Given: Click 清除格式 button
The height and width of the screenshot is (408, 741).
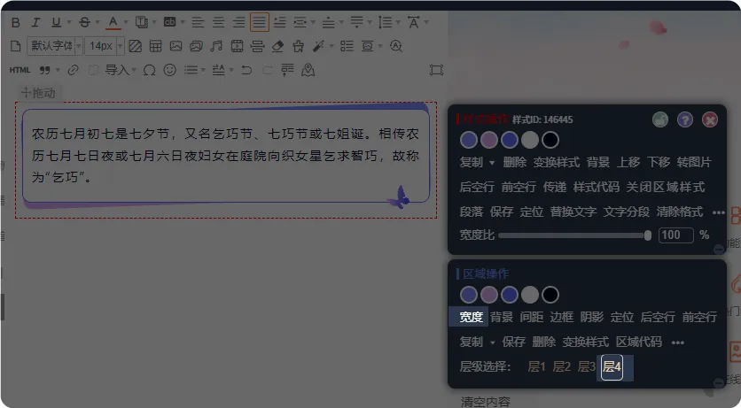Looking at the screenshot, I should 680,212.
